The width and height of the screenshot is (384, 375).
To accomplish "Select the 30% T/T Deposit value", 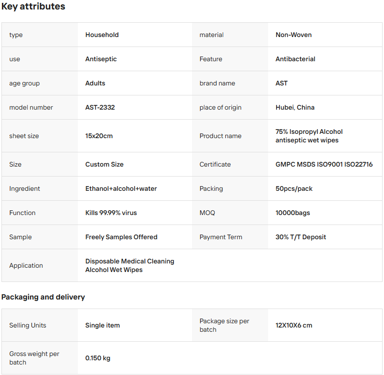I will pyautogui.click(x=300, y=237).
